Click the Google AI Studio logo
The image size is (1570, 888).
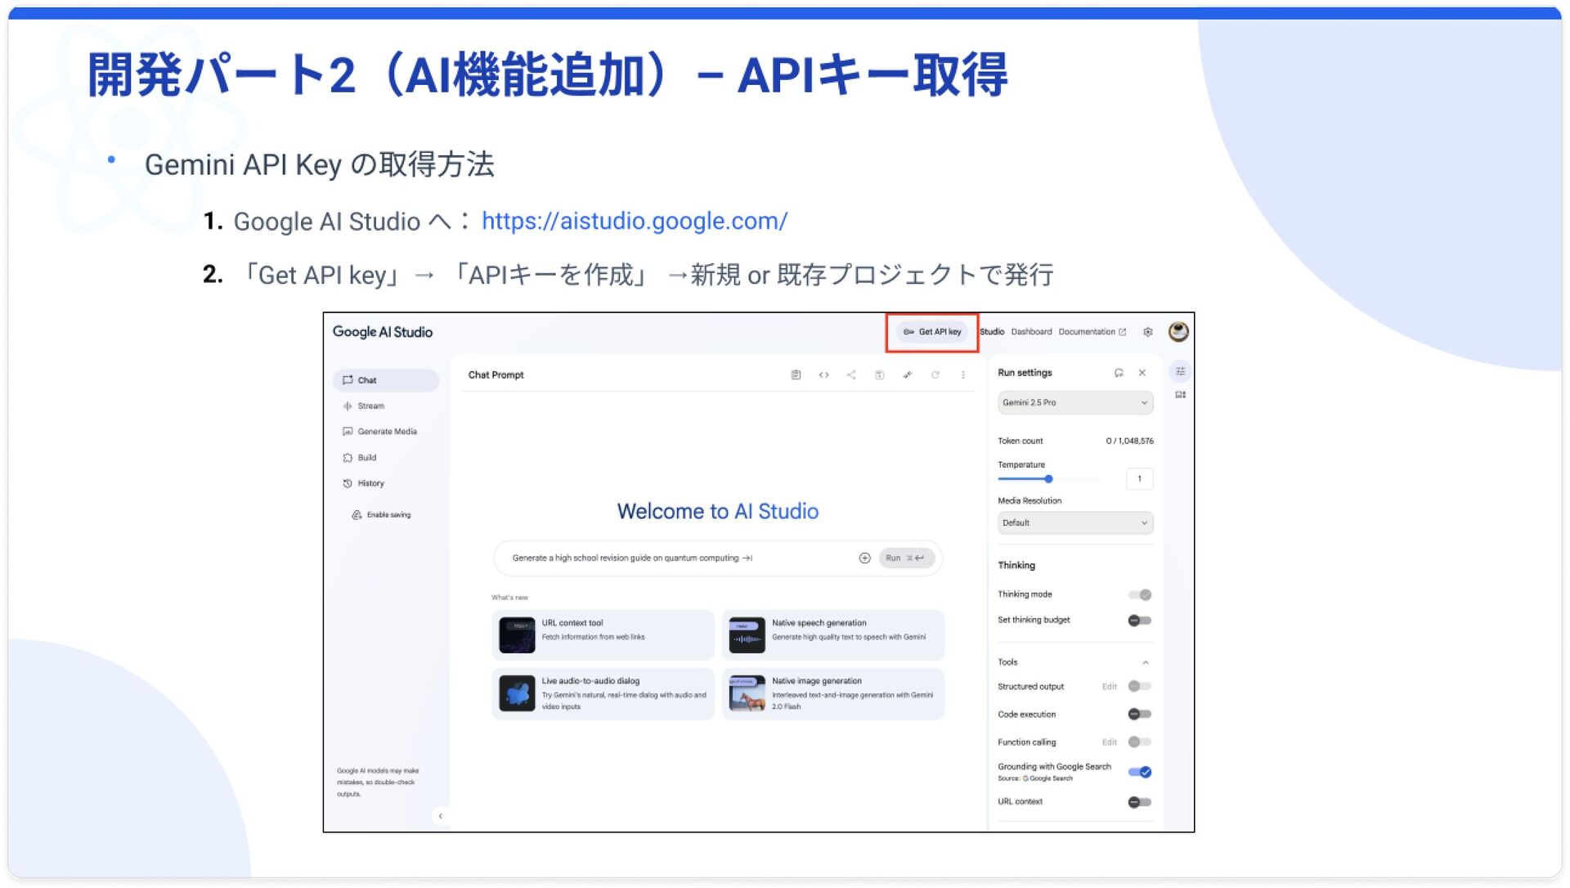pos(383,332)
